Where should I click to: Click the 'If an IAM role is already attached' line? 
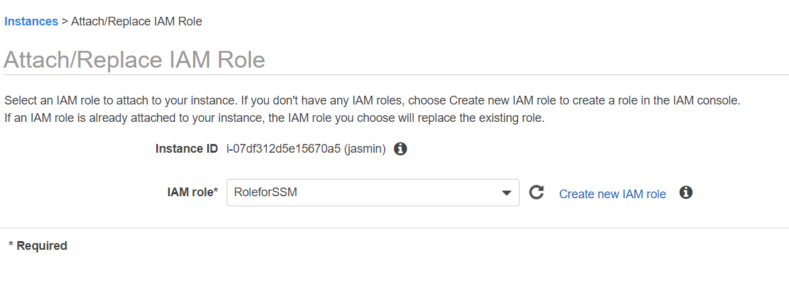[x=274, y=119]
